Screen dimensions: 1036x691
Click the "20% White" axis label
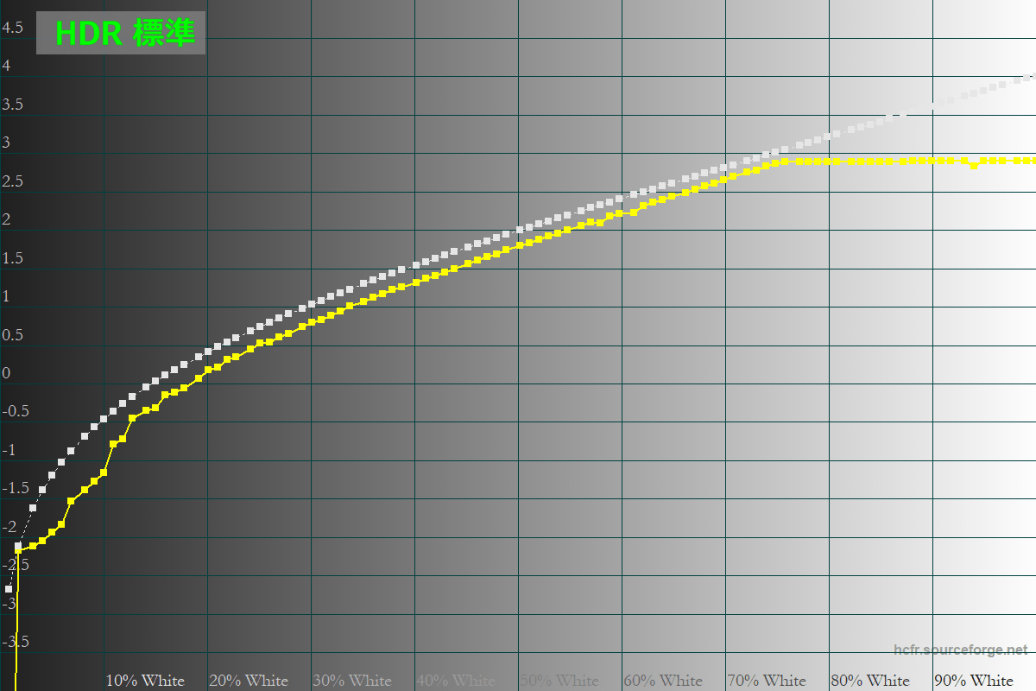249,681
